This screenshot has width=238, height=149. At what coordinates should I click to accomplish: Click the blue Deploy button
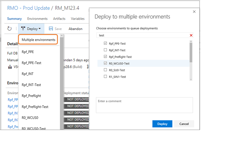162,124
